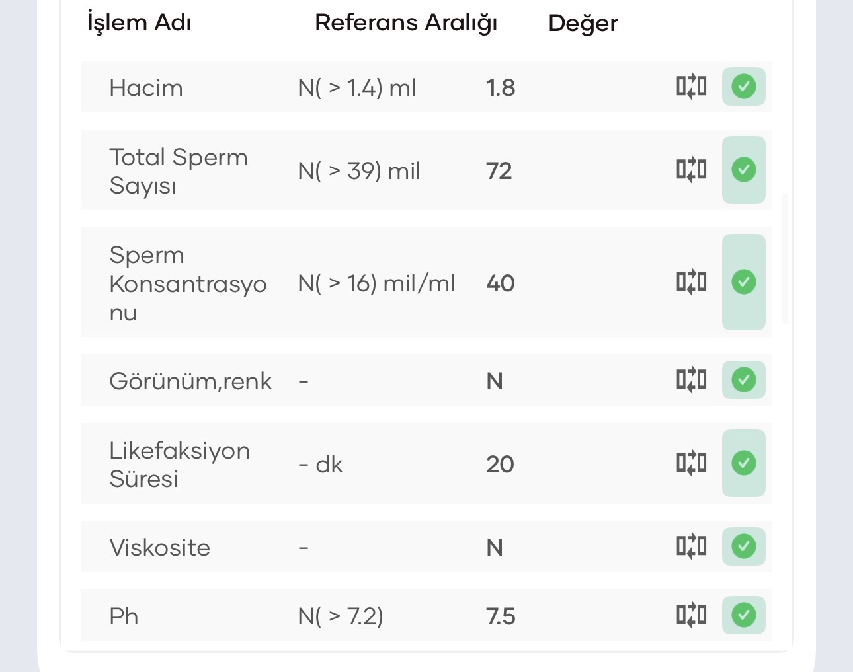
Task: Open compare icon in Hacim row
Action: pos(691,87)
